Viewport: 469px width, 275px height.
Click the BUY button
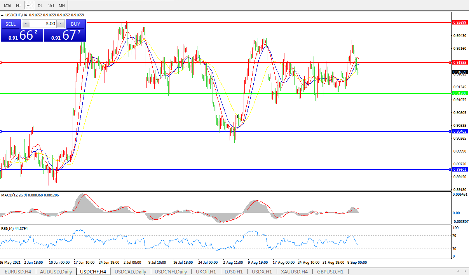(x=75, y=24)
